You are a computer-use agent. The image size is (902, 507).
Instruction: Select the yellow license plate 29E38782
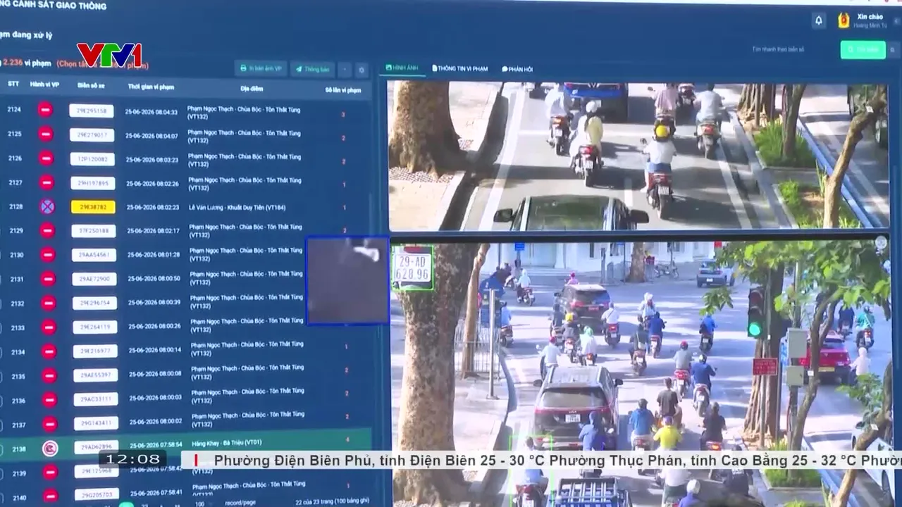[93, 207]
